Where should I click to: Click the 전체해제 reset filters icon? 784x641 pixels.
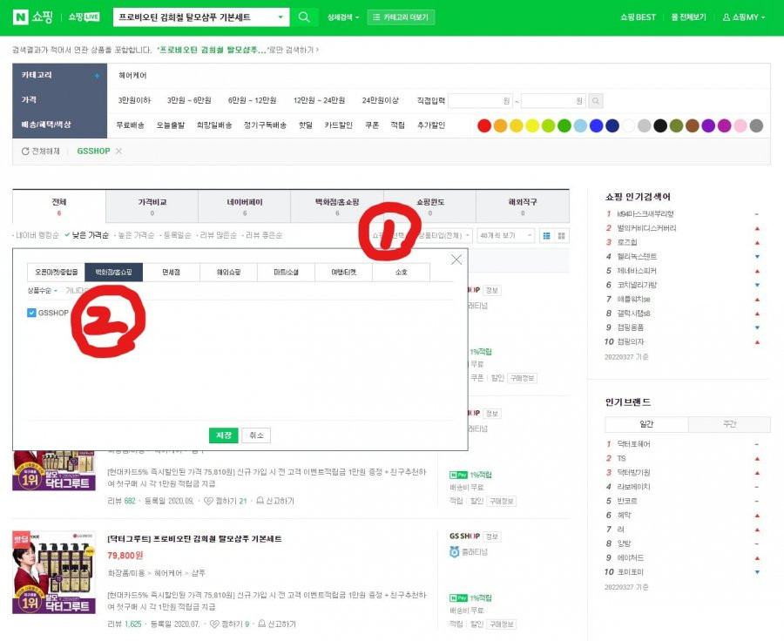(x=25, y=151)
